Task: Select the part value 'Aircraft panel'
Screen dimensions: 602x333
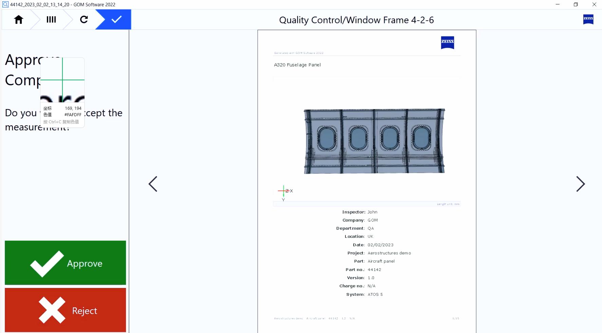Action: 381,261
